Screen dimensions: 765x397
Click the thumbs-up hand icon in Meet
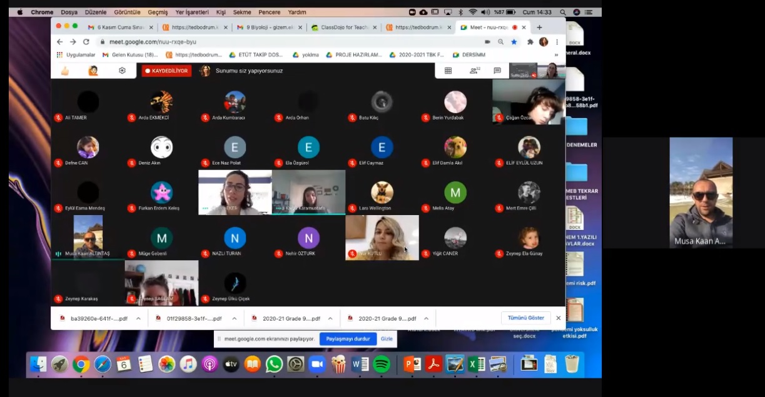click(64, 71)
